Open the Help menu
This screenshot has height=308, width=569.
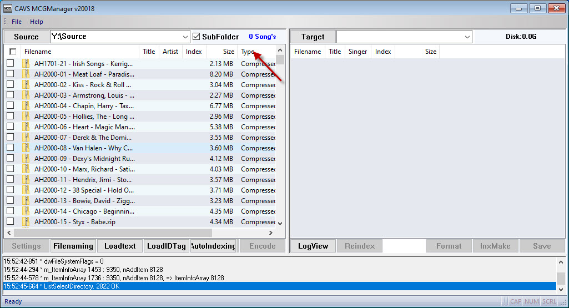(x=36, y=22)
